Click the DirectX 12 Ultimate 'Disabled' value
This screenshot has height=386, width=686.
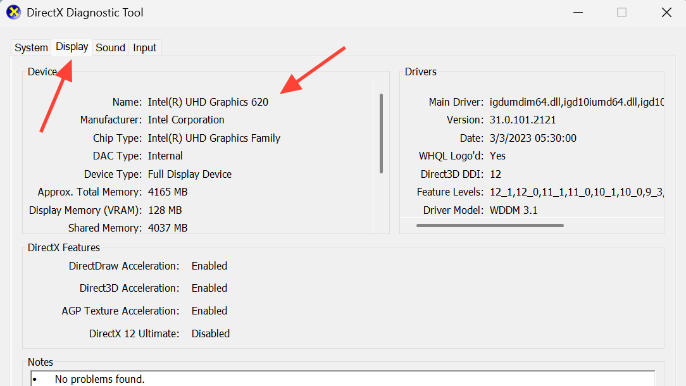click(x=211, y=334)
